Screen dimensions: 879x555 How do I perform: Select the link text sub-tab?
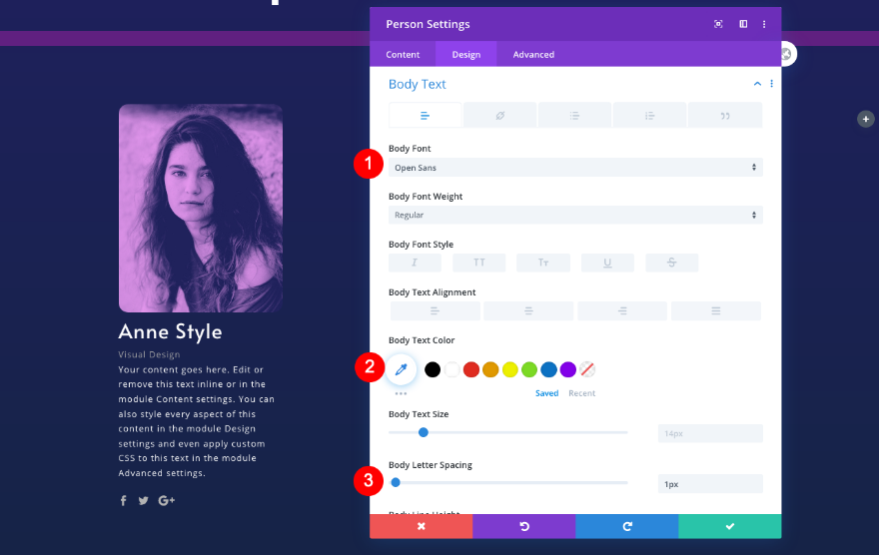[500, 116]
